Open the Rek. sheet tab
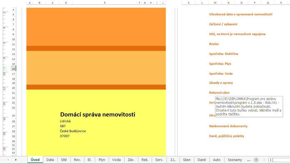Viewport: 290px width, 164px height. (145, 160)
